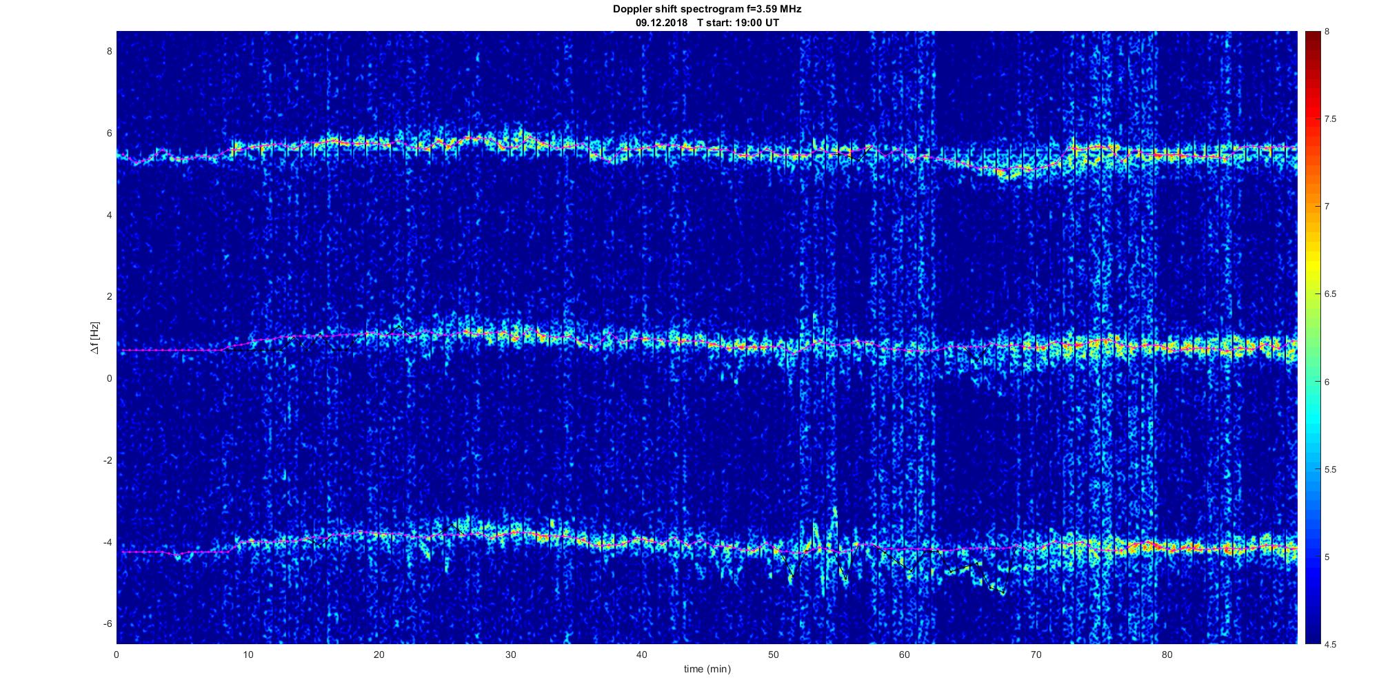Click the y-axis tick label 6
Screen dimensions: 1379x691
pos(109,133)
